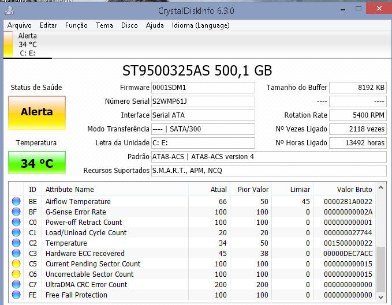Click the Limiar column header
Viewport: 392px width, 305px height.
point(292,190)
